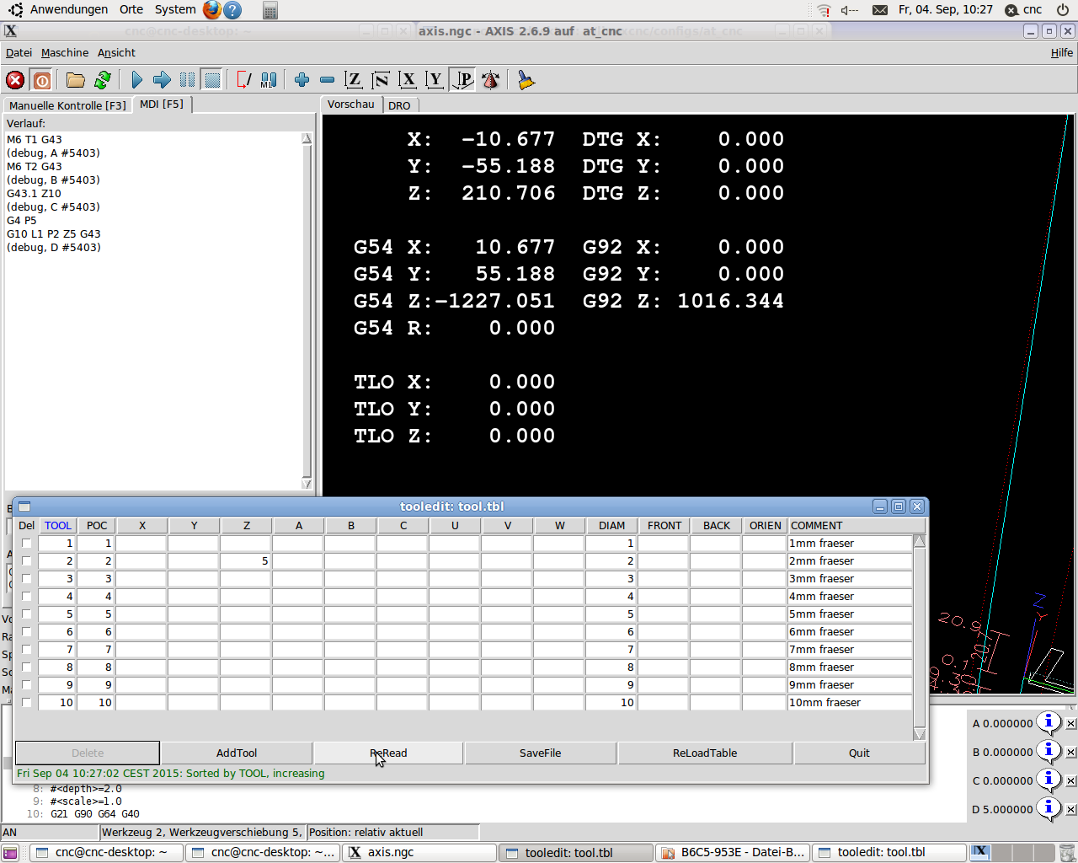The width and height of the screenshot is (1078, 863).
Task: Click ReRead button in tooledit
Action: (x=388, y=753)
